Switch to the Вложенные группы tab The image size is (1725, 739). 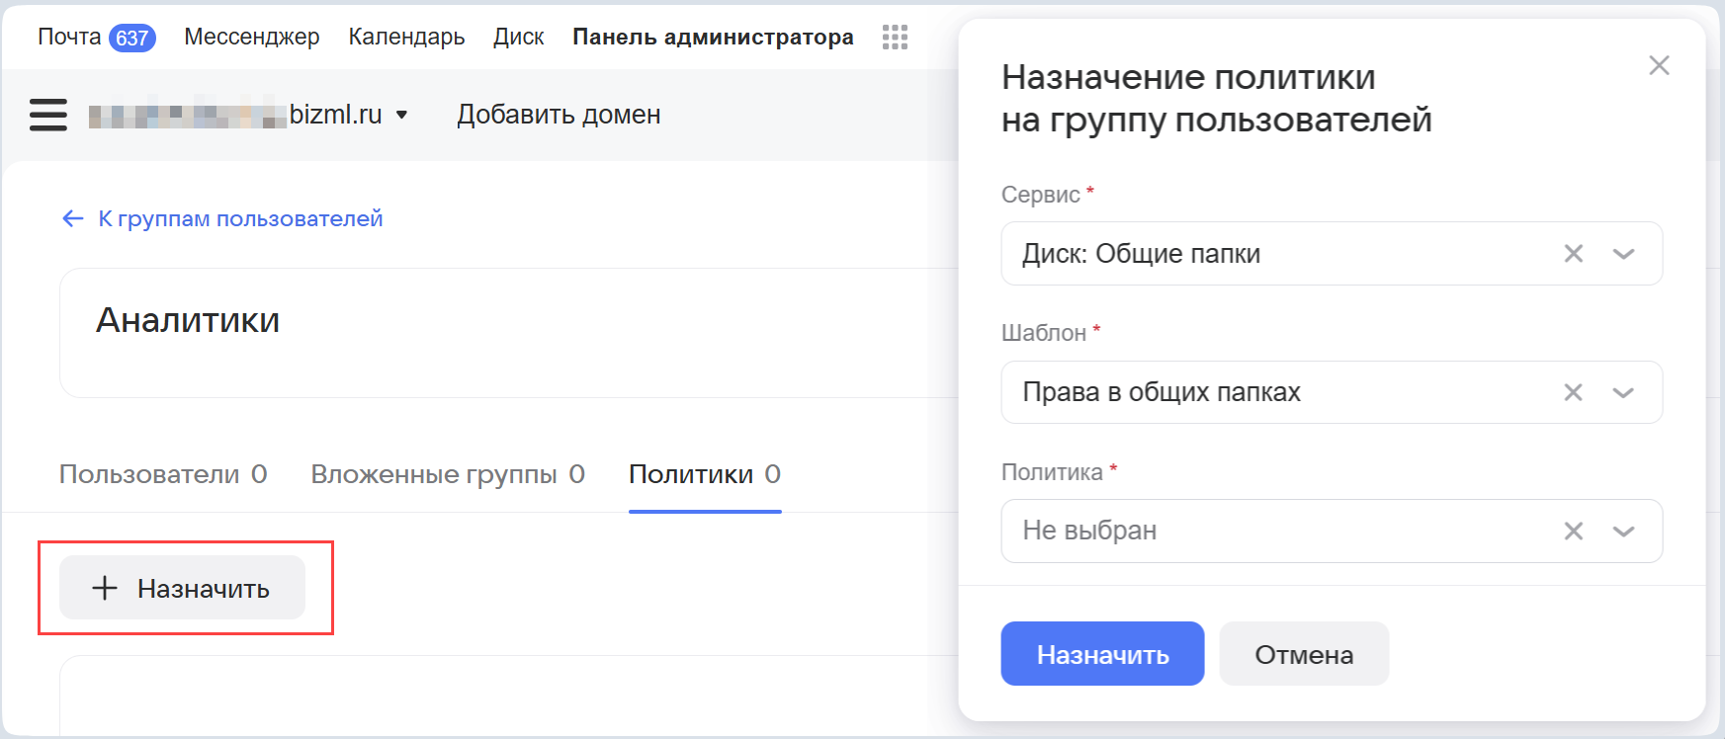447,474
